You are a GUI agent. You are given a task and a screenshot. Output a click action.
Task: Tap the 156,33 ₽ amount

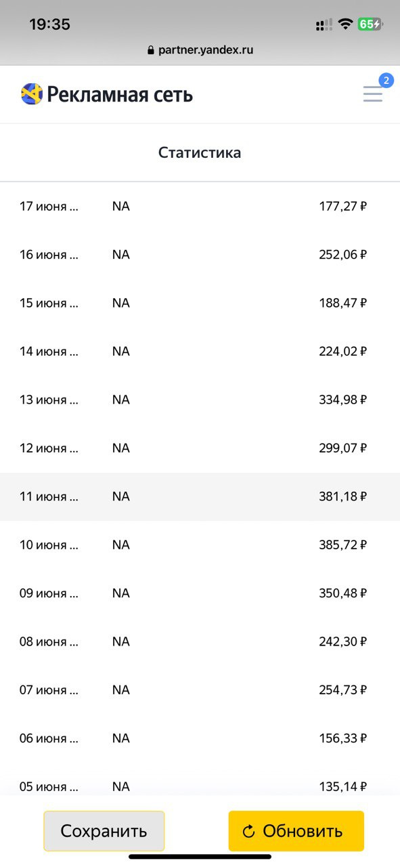pyautogui.click(x=343, y=738)
